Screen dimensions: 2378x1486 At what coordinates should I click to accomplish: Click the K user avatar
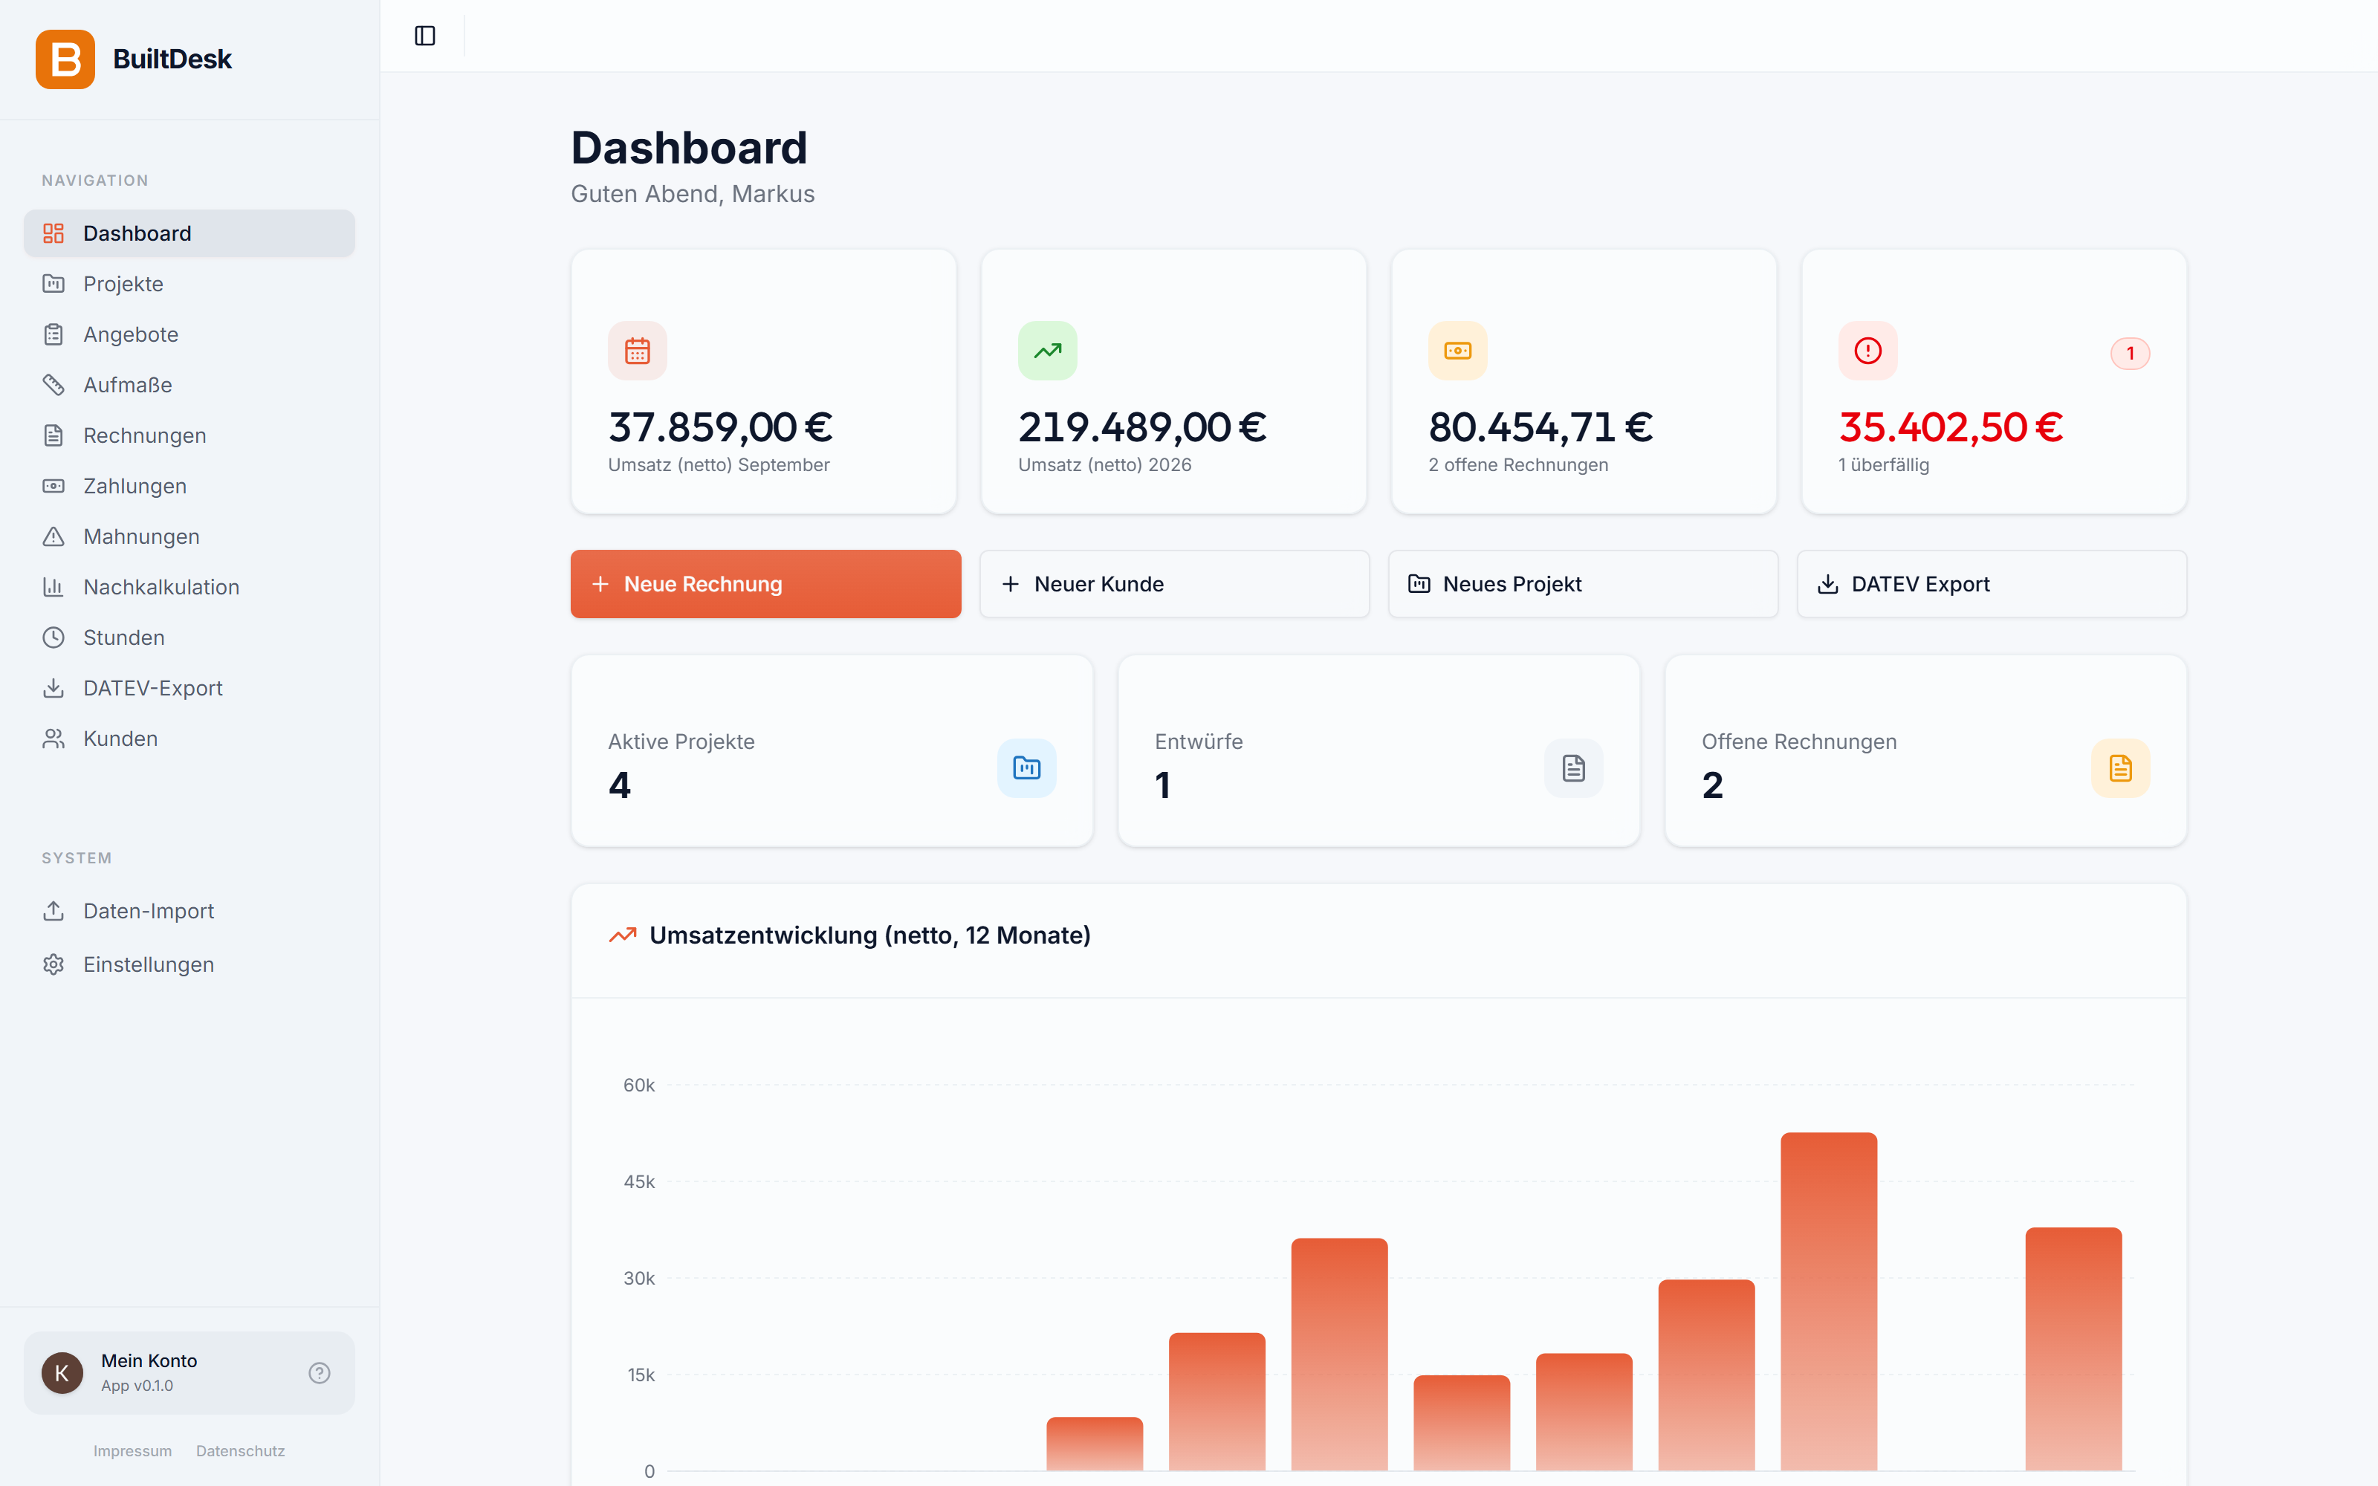pos(62,1373)
